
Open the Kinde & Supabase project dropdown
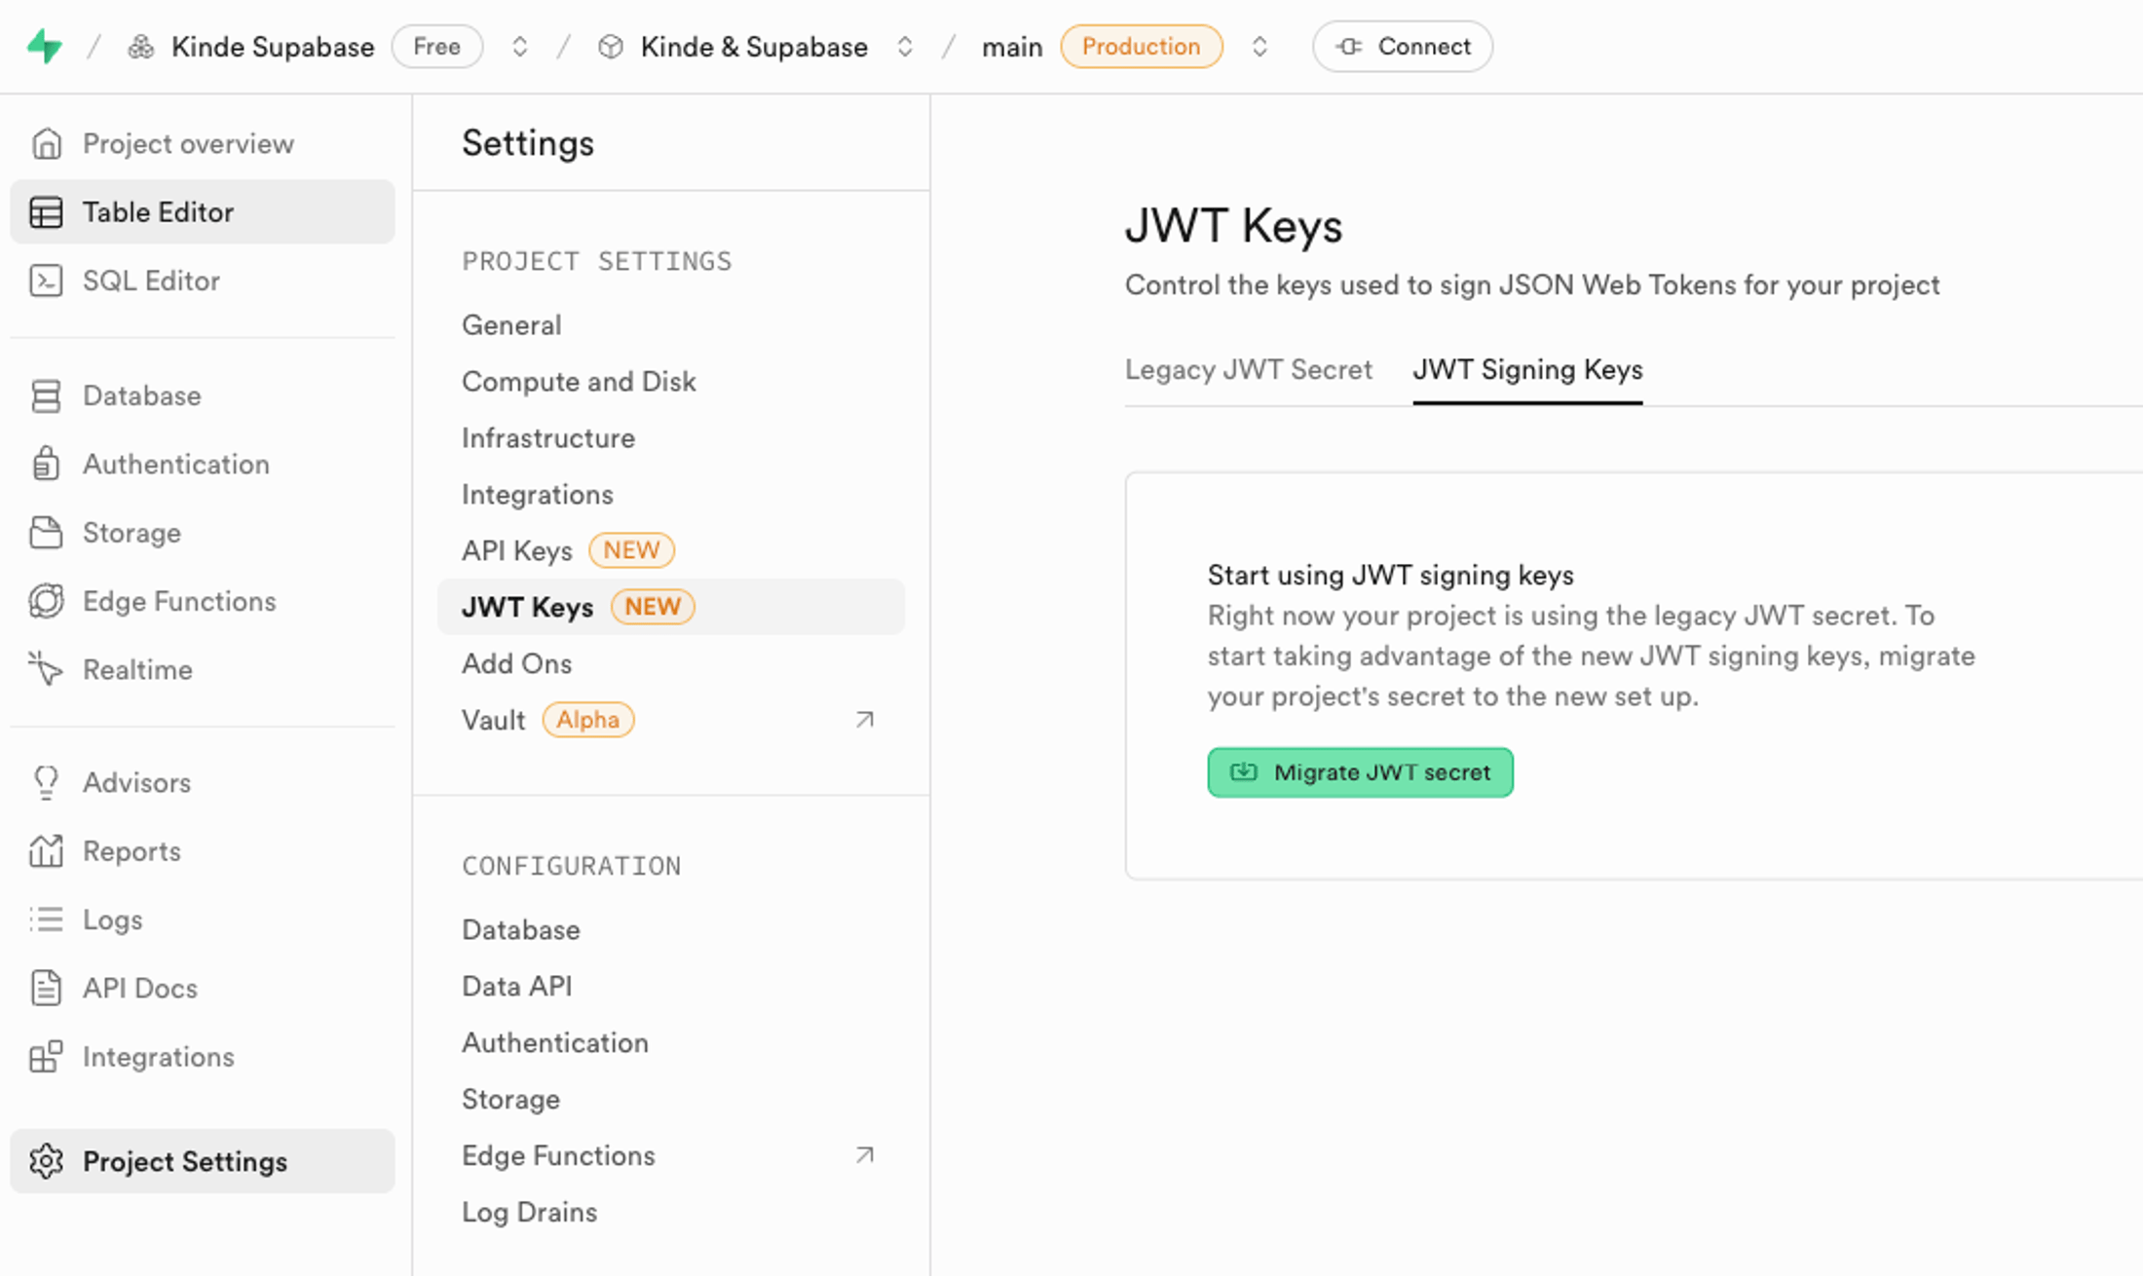(x=904, y=46)
